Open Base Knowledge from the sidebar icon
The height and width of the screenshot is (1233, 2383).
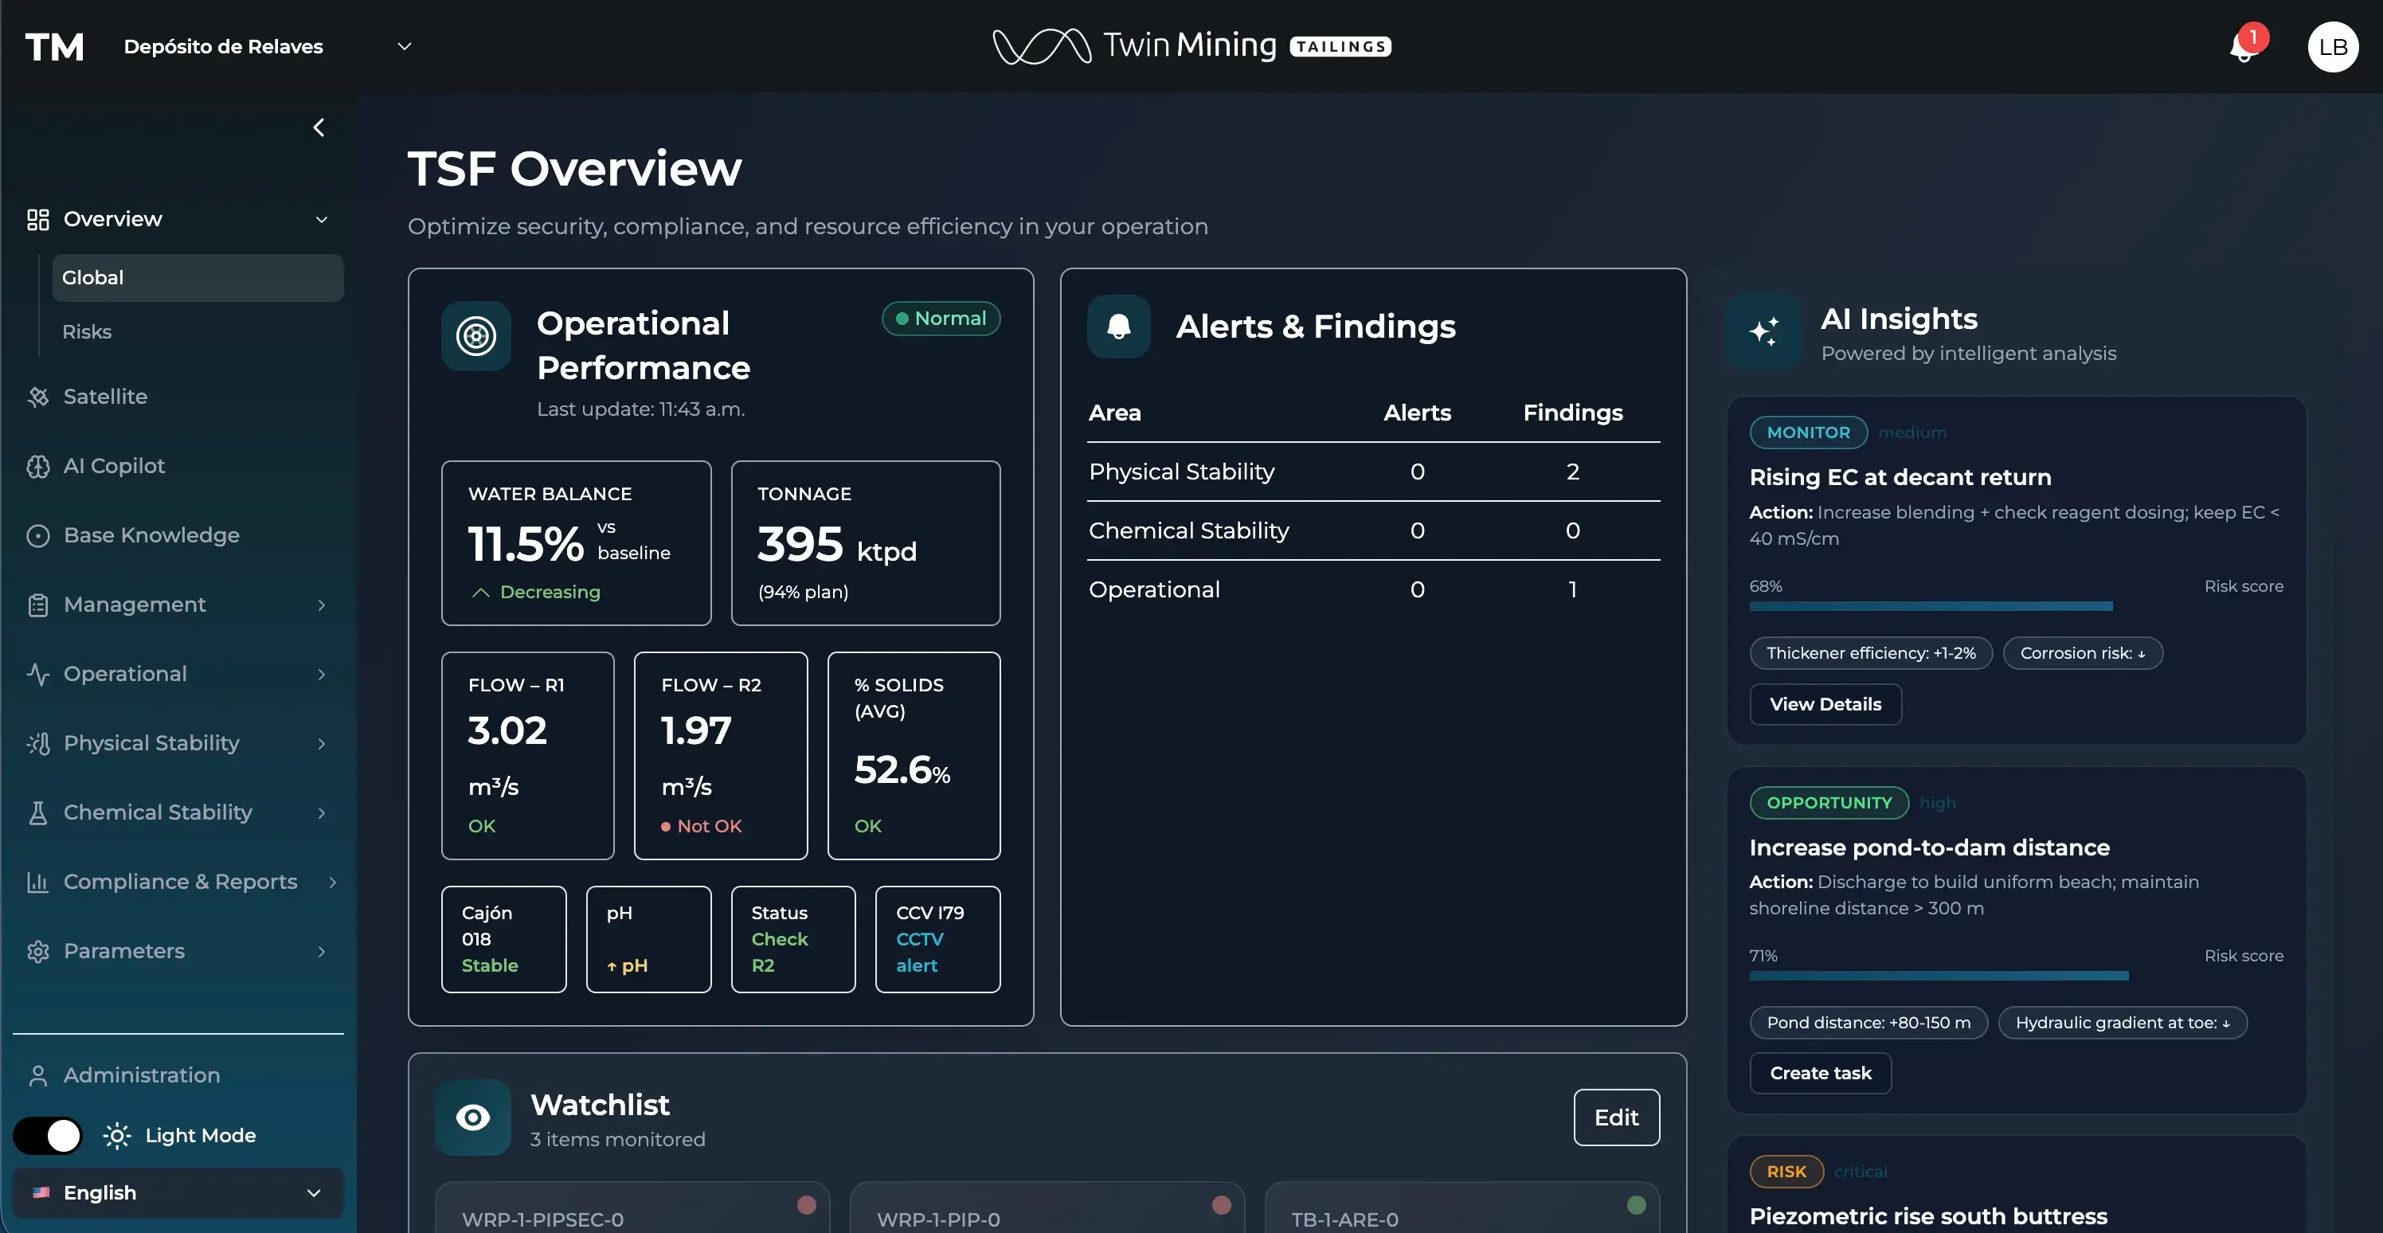37,534
